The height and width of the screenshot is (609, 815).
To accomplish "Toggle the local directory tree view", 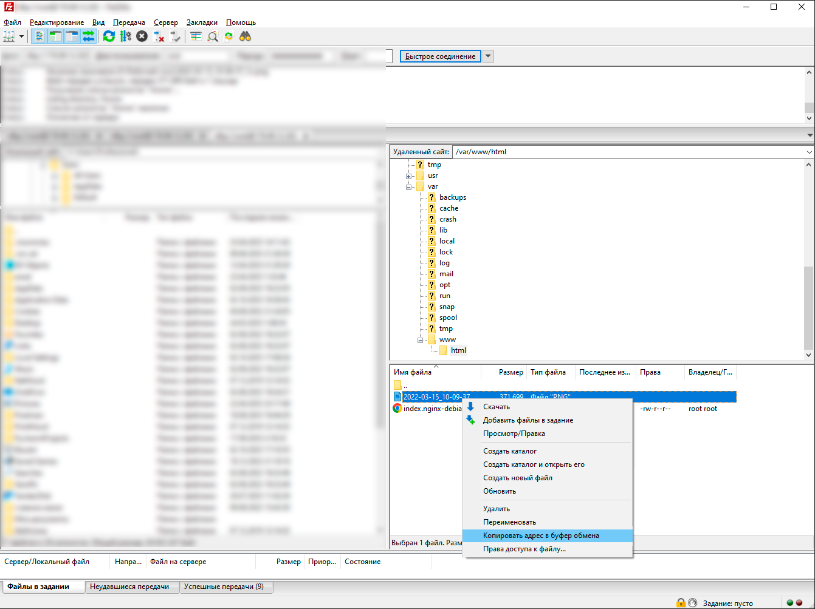I will click(x=55, y=36).
